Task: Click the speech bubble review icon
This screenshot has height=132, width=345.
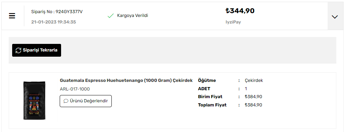Action: (66, 101)
